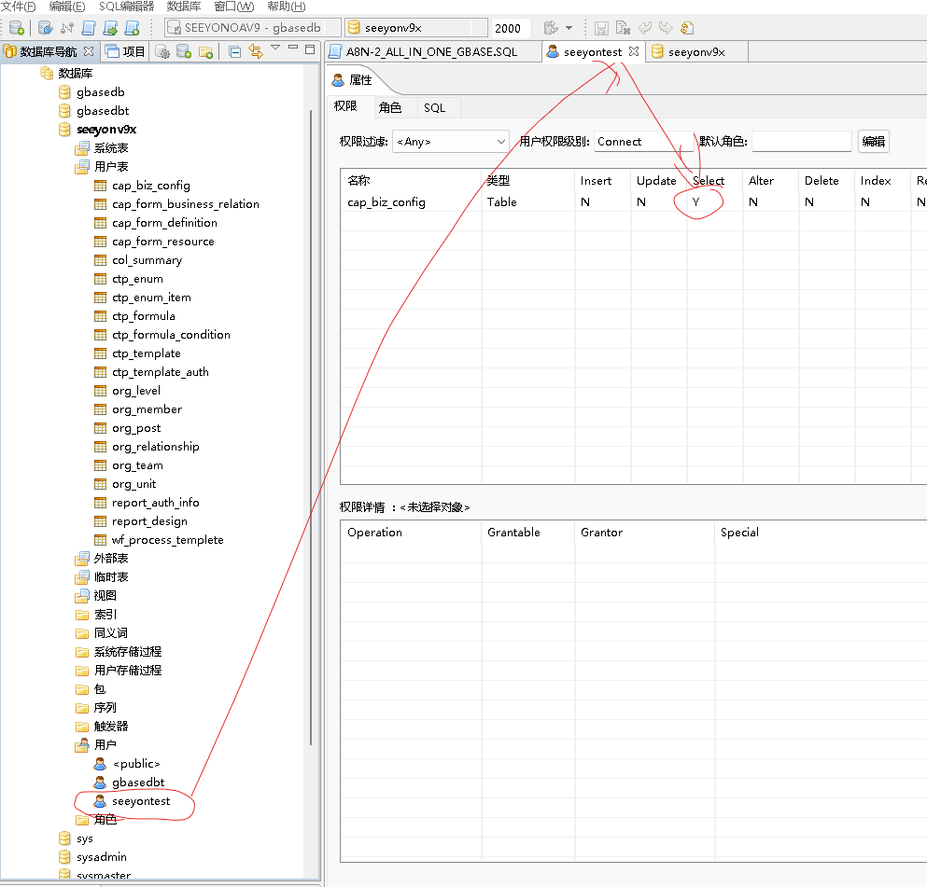Click the 编辑 button beside 默认角色

point(873,142)
